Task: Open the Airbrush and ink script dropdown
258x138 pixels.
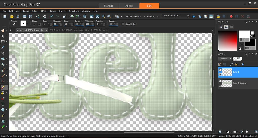Action: tap(188, 16)
